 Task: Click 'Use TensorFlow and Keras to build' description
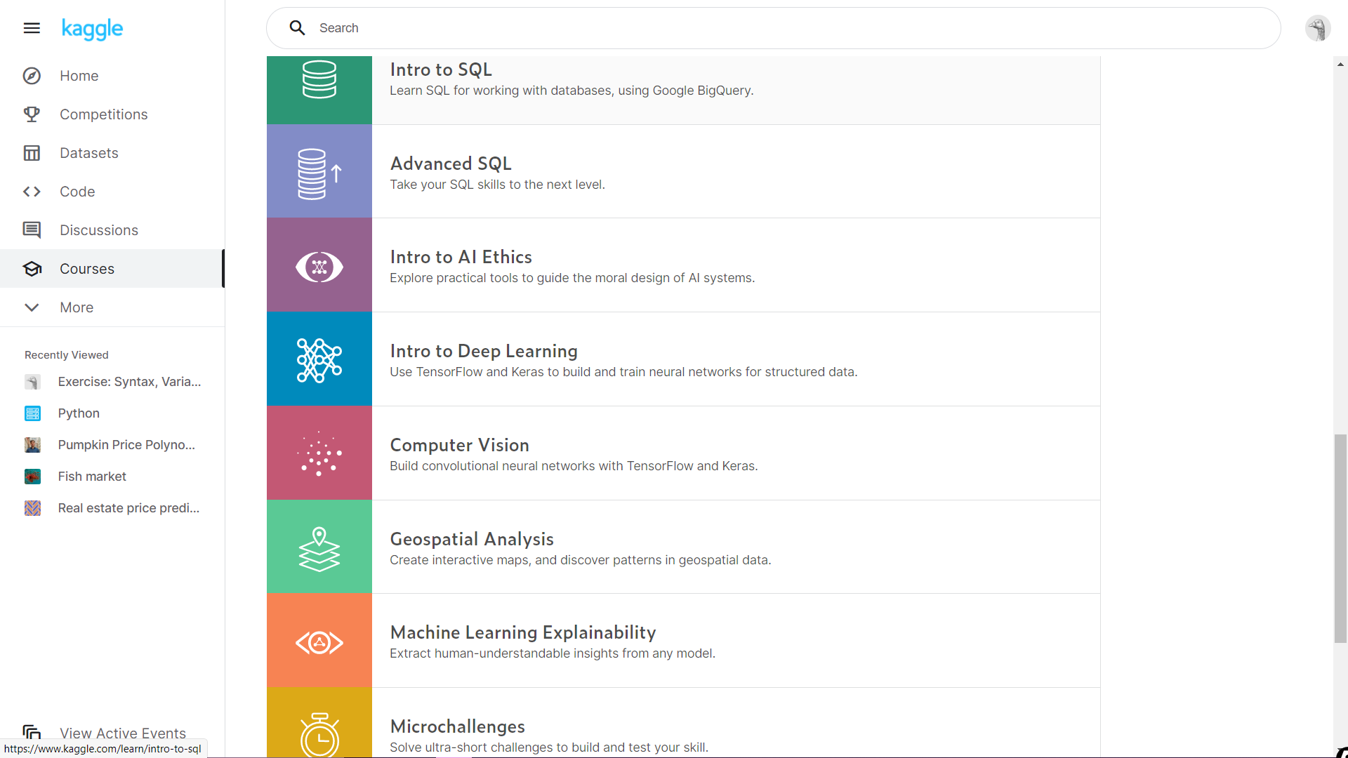623,372
